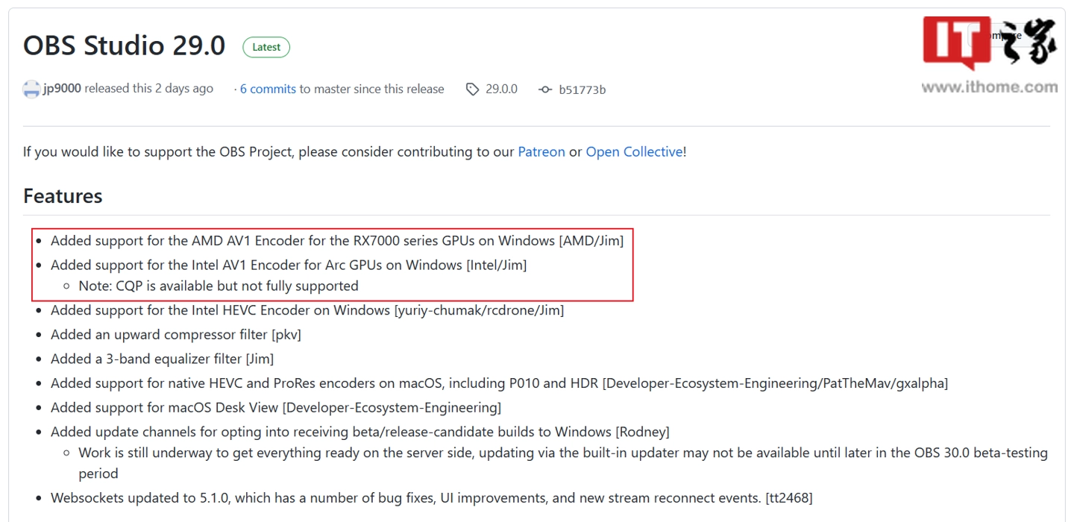Open the 6 commits link

(x=268, y=89)
